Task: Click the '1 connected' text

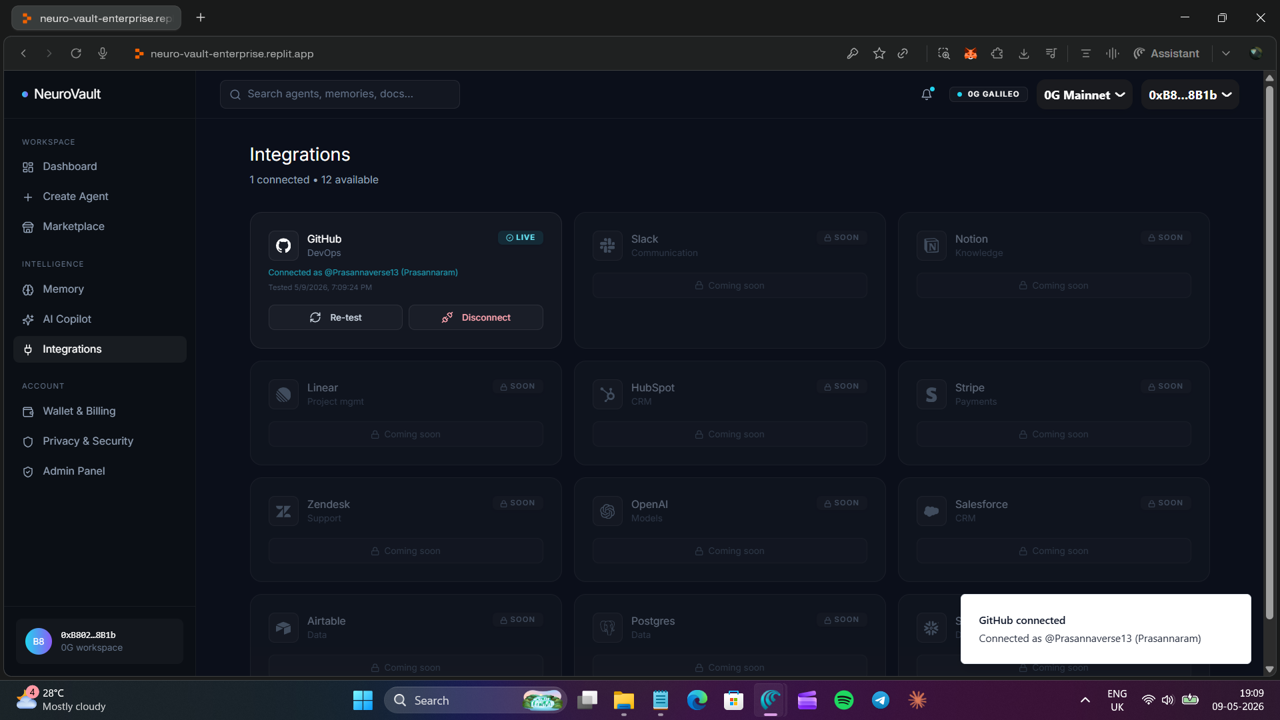Action: [279, 180]
